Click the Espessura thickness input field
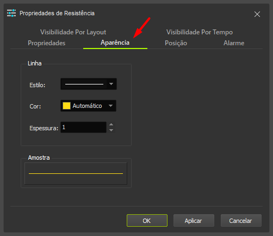 pyautogui.click(x=83, y=127)
